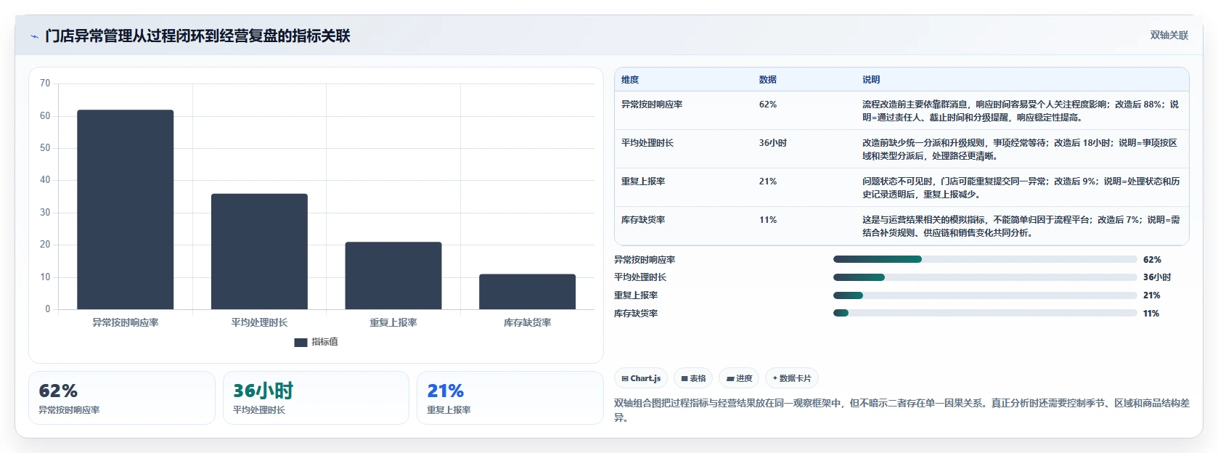Click the 流程改造前主要依靠群消息 description text

coord(1021,111)
